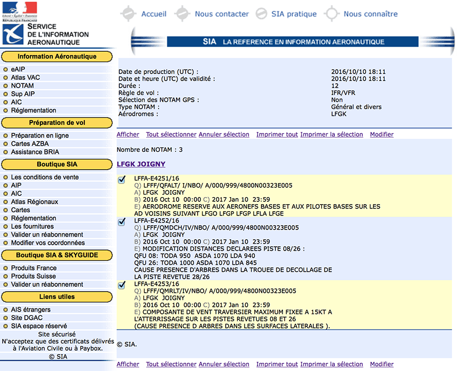
Task: Click the 'Nombre de NOTAM : 3' text
Action: pos(150,150)
